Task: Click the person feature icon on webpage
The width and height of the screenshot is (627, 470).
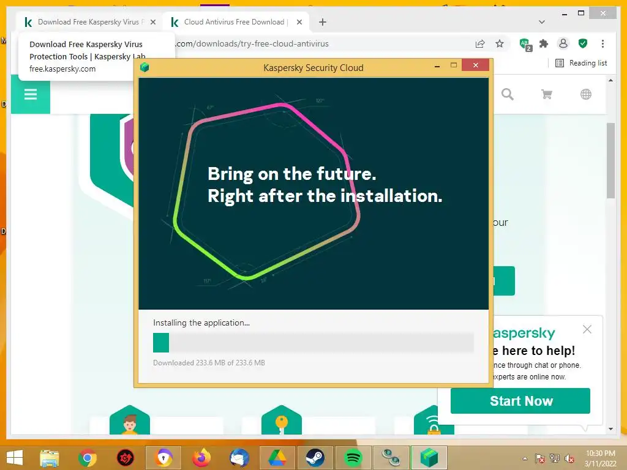Action: point(130,420)
